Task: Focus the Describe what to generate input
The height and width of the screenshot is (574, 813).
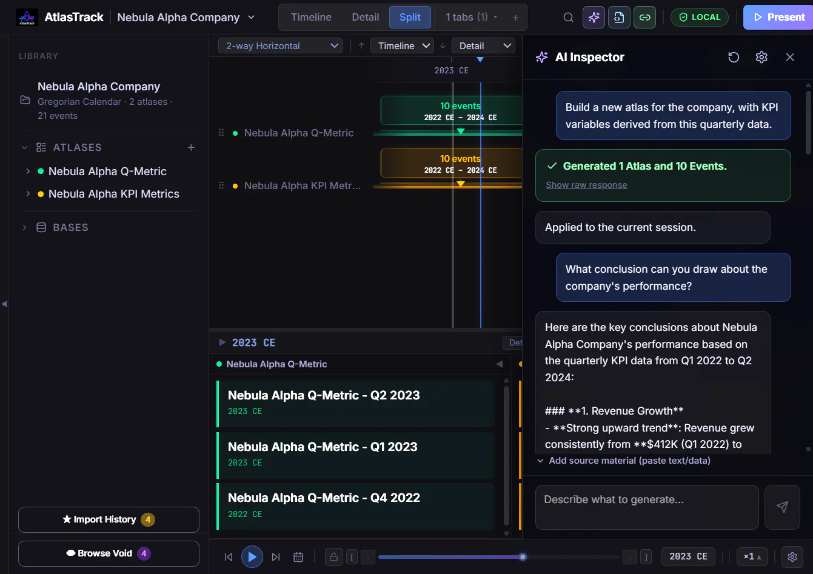Action: click(647, 507)
